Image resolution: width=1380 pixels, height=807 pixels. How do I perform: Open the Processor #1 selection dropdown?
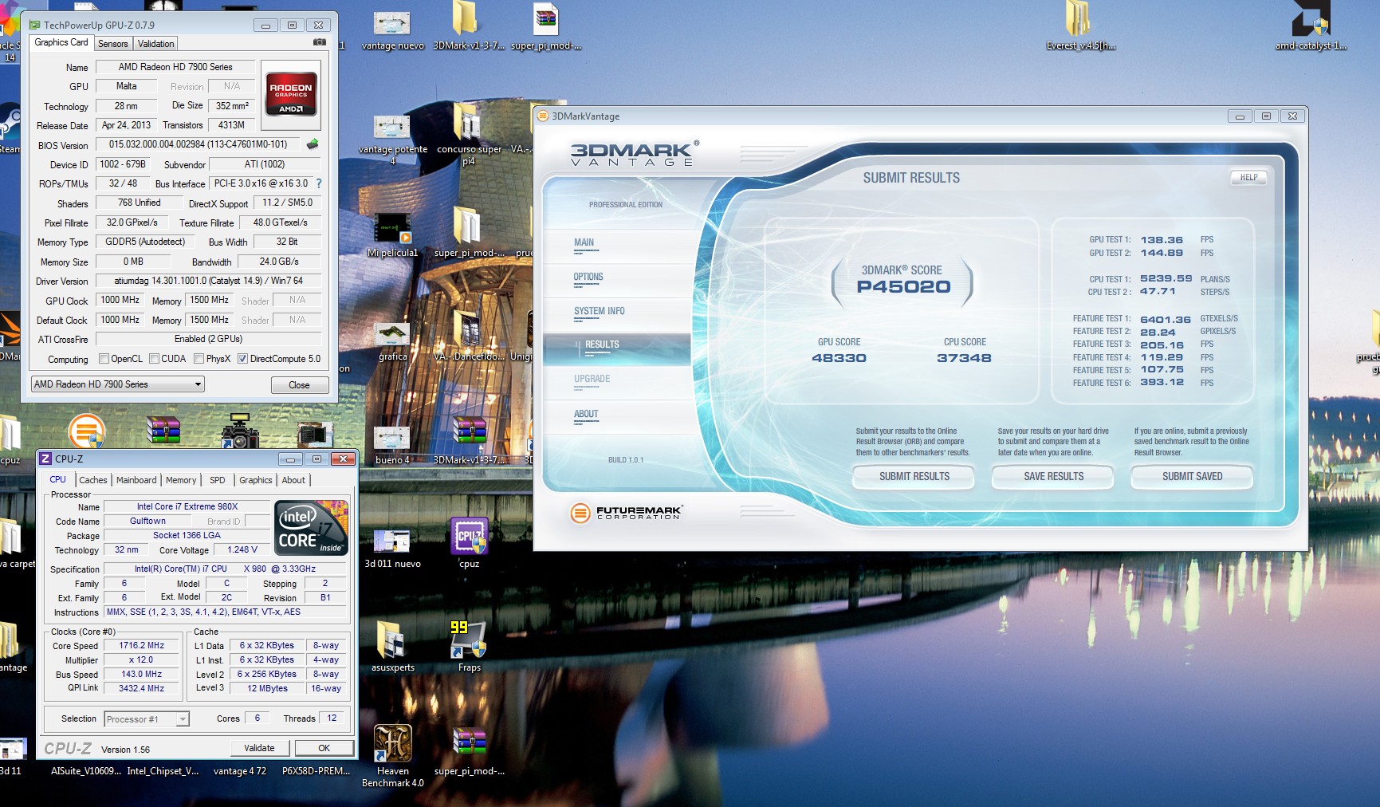tap(147, 719)
